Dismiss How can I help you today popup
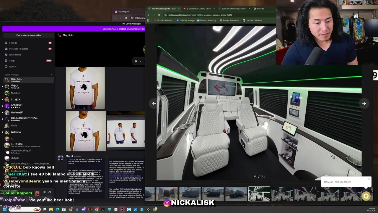Viewport: 378px width, 213px height. pos(369,178)
